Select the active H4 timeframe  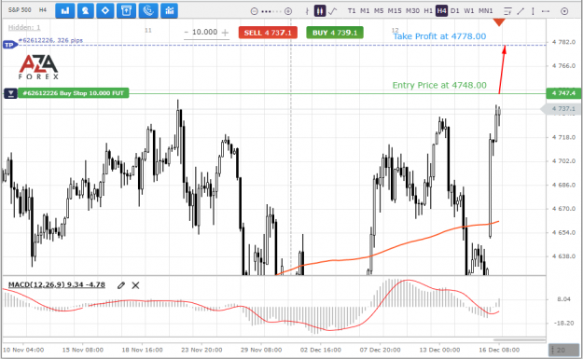pos(441,11)
